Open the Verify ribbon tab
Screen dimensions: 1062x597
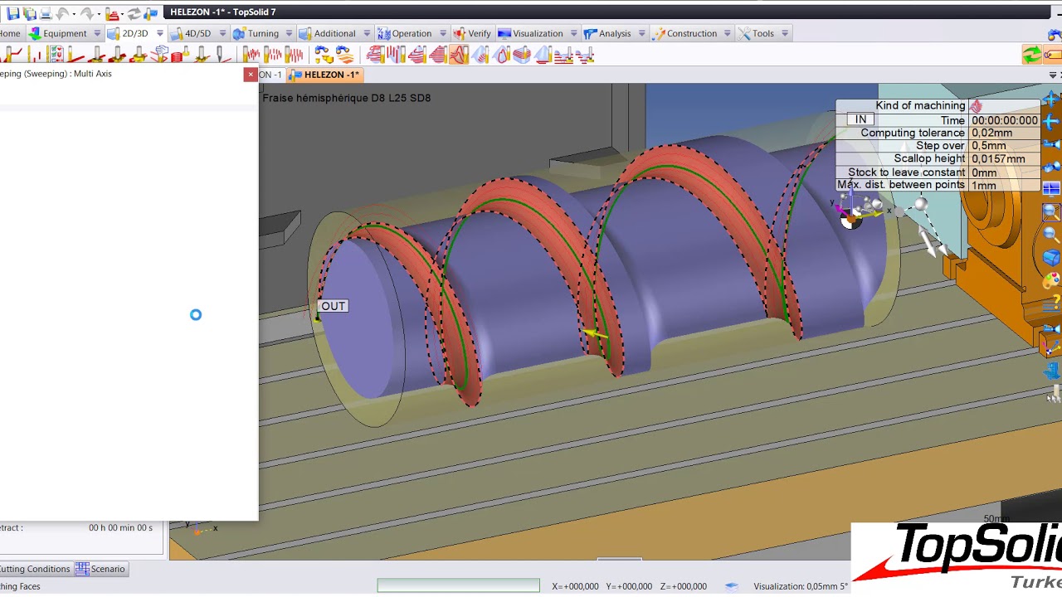point(472,33)
